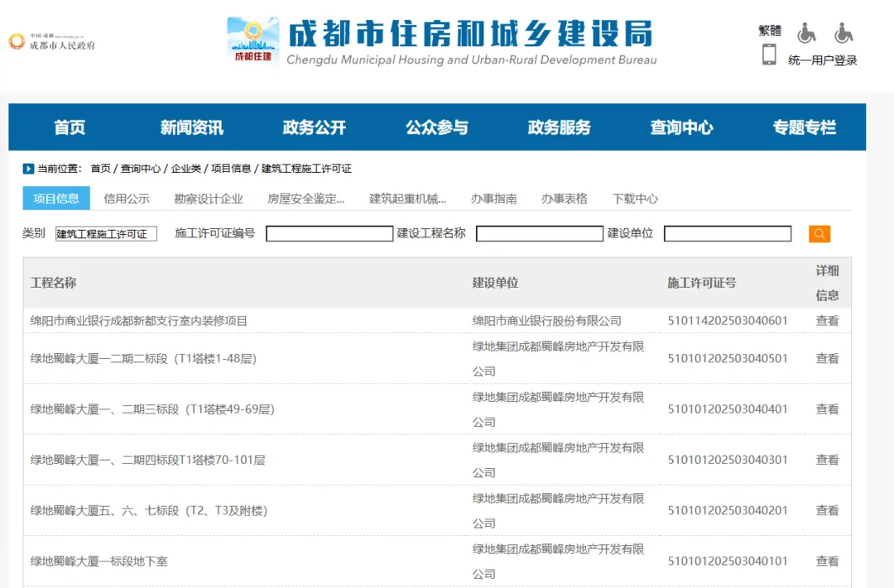Select the highlighted 项目信息 tab
This screenshot has width=894, height=588.
click(56, 198)
